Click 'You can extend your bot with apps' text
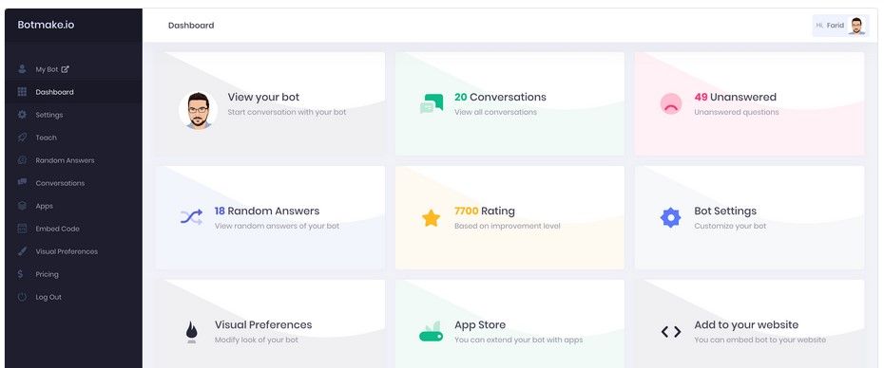The image size is (884, 368). [x=519, y=340]
